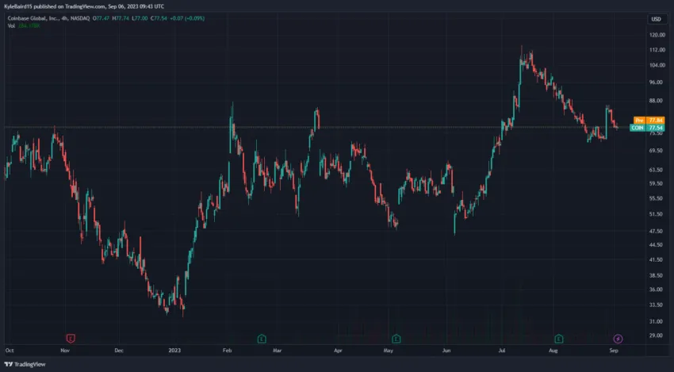Click the high value H77.74
Image resolution: width=674 pixels, height=372 pixels.
tap(120, 18)
